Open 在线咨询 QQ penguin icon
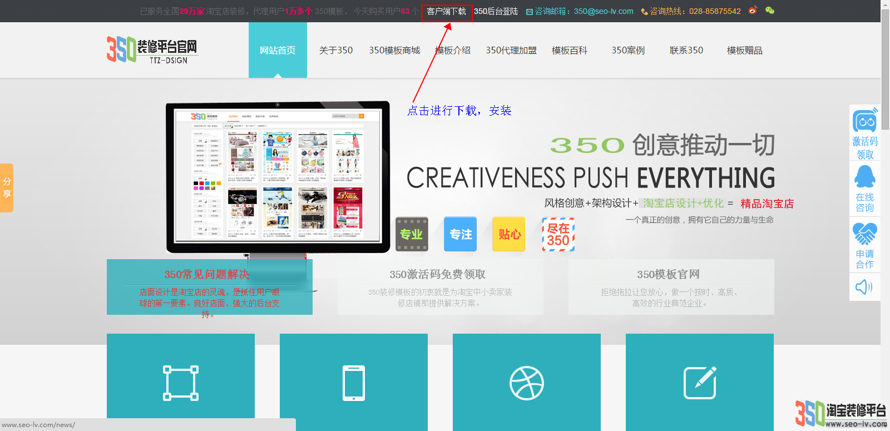 click(865, 177)
